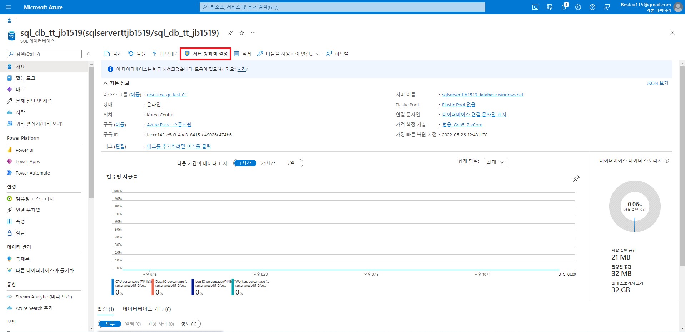Screen dimensions: 685x332
Task: Open Stream Analytics menu item
Action: 44,297
